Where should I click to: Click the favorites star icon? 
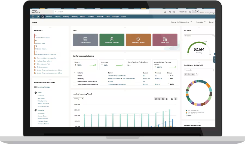coord(38,17)
